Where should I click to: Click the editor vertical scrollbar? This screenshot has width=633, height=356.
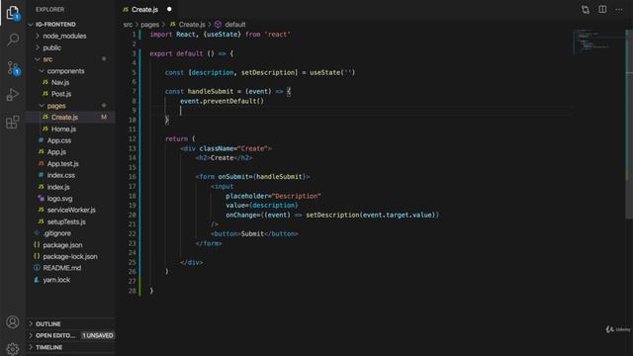click(x=629, y=126)
